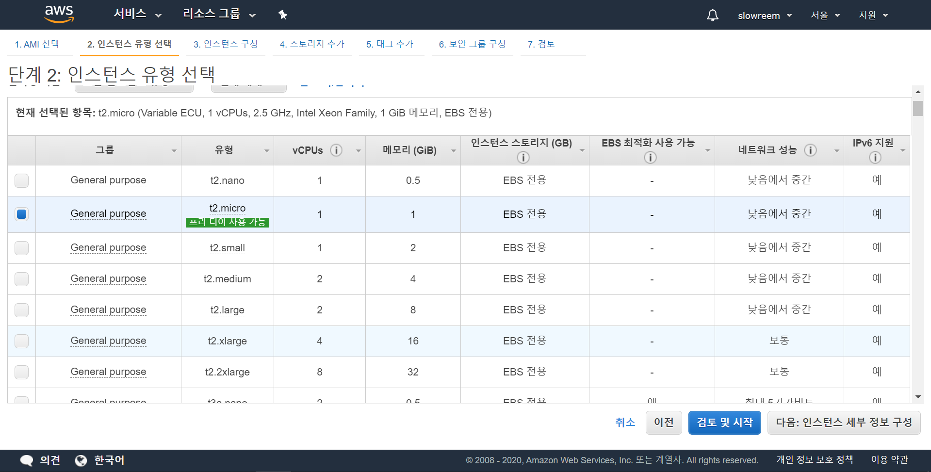Go to step 2. 인스턴스 유형 선택 tab
Viewport: 931px width, 472px height.
coord(129,44)
